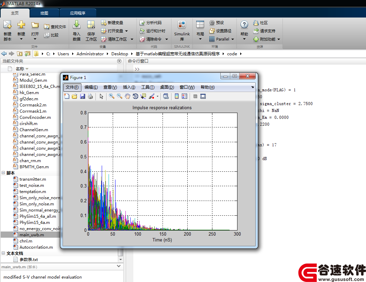Click 设置路径 in the ribbon
The width and height of the screenshot is (366, 282).
tap(220, 31)
